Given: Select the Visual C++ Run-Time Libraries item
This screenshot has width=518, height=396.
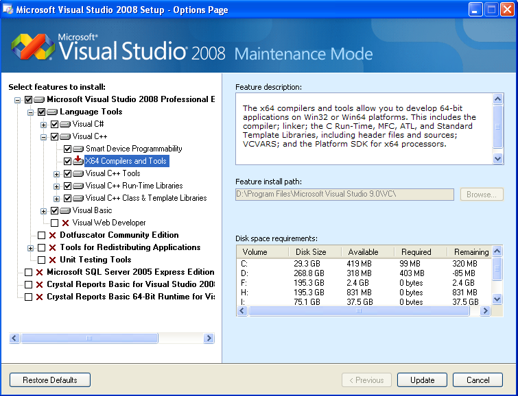Looking at the screenshot, I should tap(134, 186).
